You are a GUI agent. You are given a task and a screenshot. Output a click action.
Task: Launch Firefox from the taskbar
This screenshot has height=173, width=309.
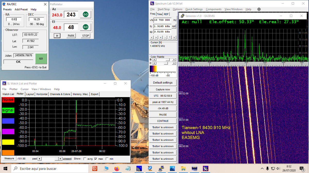click(x=117, y=169)
